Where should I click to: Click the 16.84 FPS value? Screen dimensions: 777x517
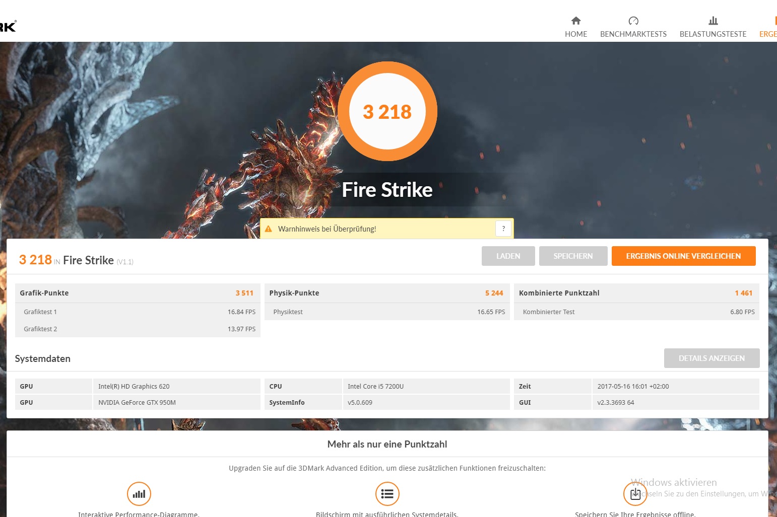click(241, 312)
